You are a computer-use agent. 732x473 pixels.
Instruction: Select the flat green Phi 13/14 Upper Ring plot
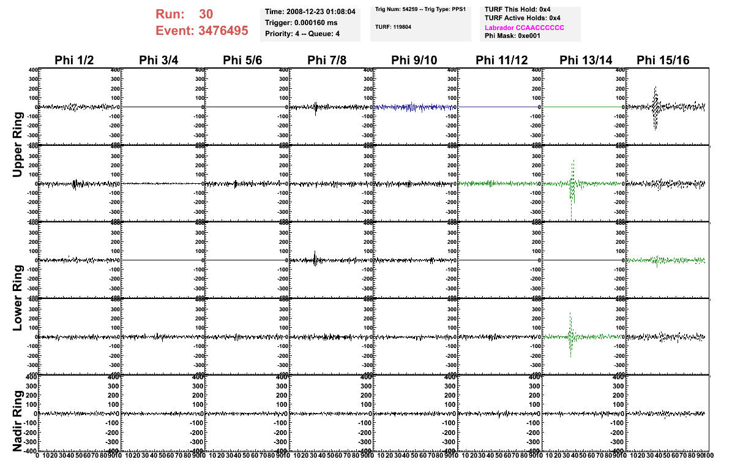584,107
